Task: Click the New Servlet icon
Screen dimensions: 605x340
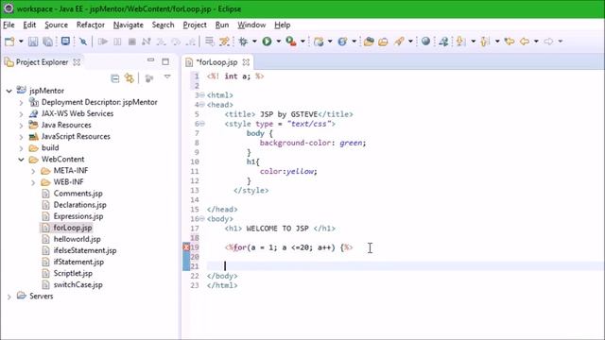Action: click(342, 42)
